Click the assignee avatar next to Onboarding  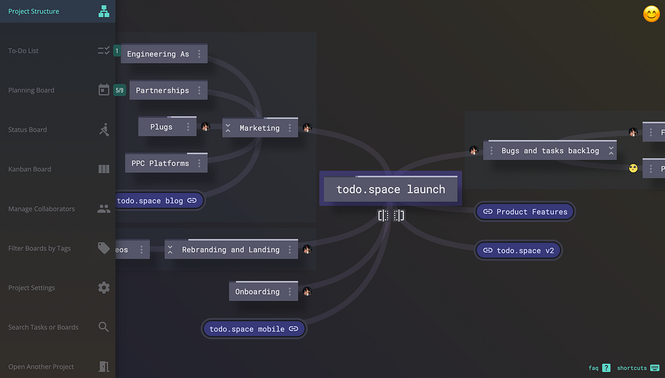(307, 292)
